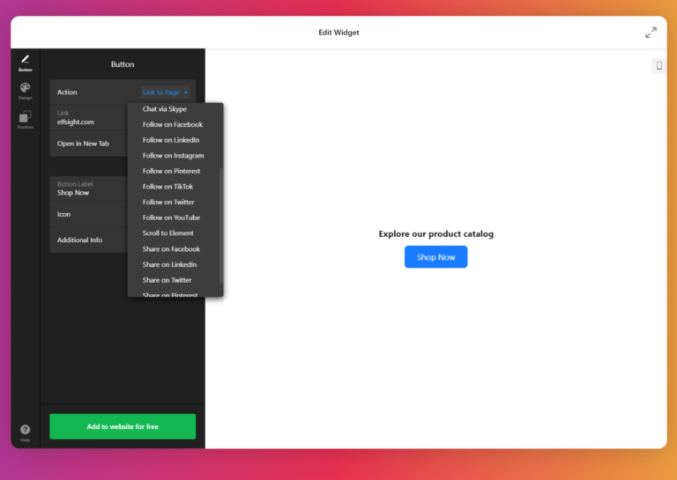Edit the Button Label field Shop Now
Image resolution: width=677 pixels, height=480 pixels.
88,188
